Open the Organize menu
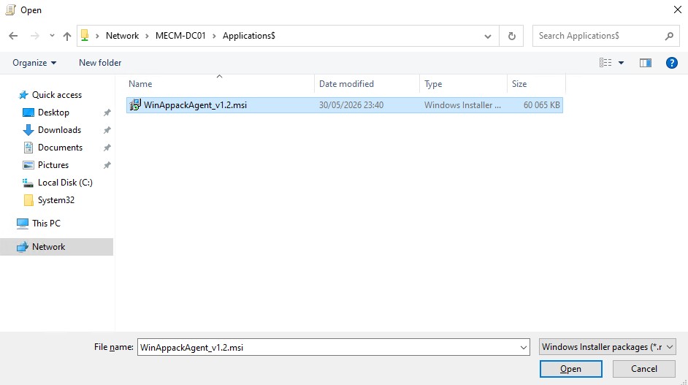The height and width of the screenshot is (385, 688). click(x=34, y=63)
